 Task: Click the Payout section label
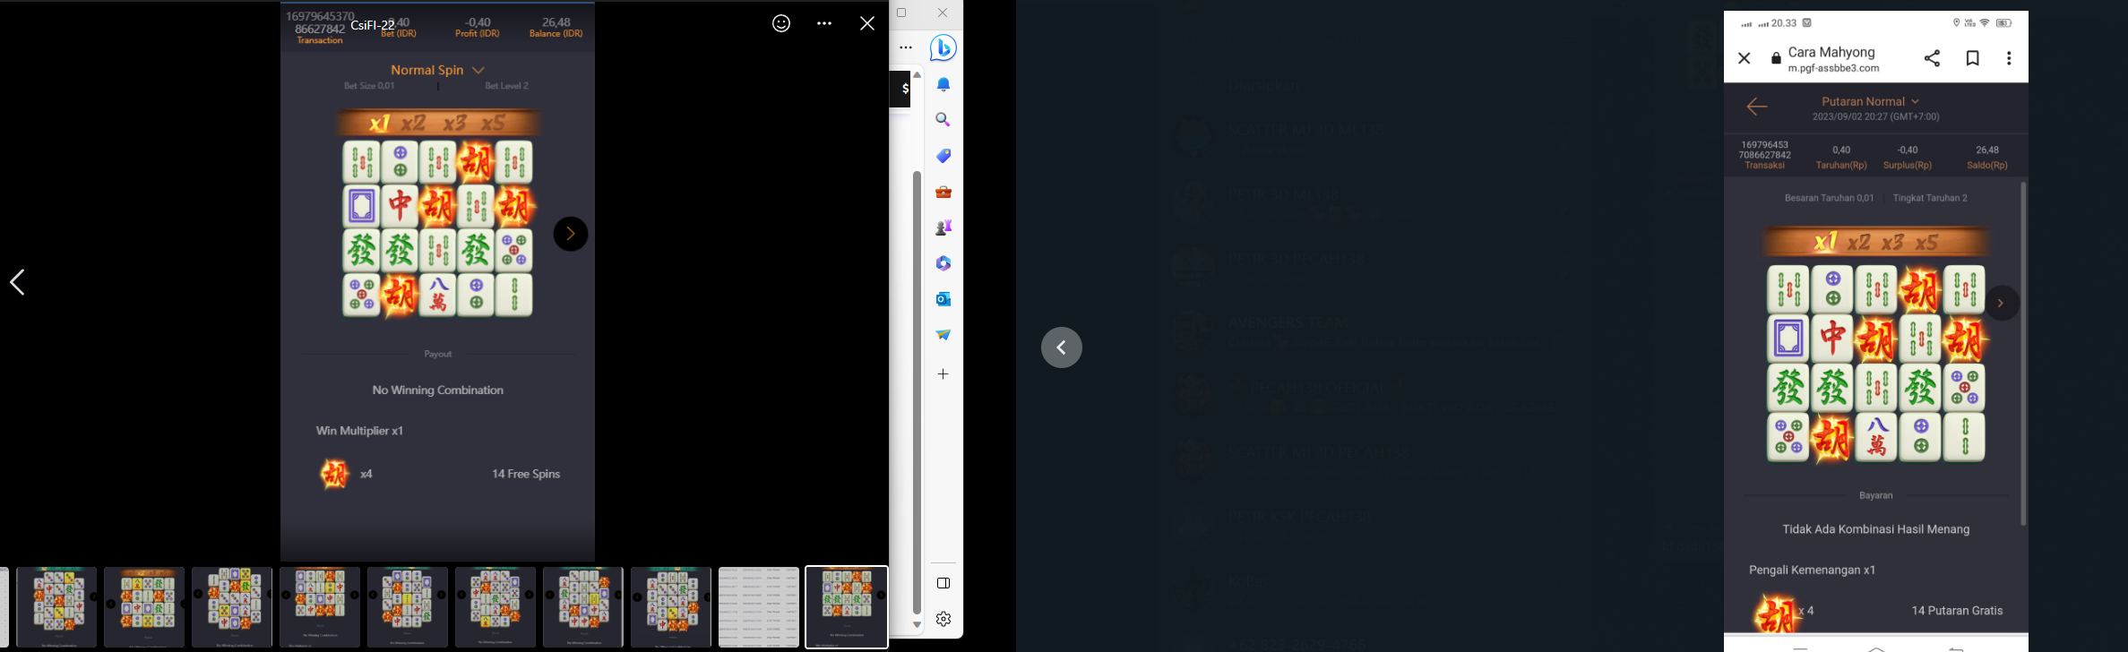click(437, 355)
